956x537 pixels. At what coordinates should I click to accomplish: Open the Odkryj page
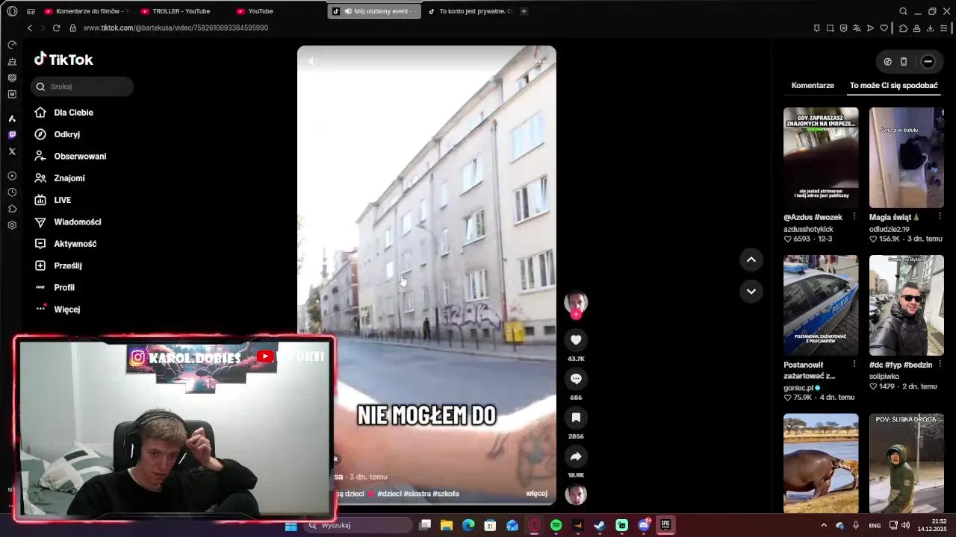pos(57,134)
